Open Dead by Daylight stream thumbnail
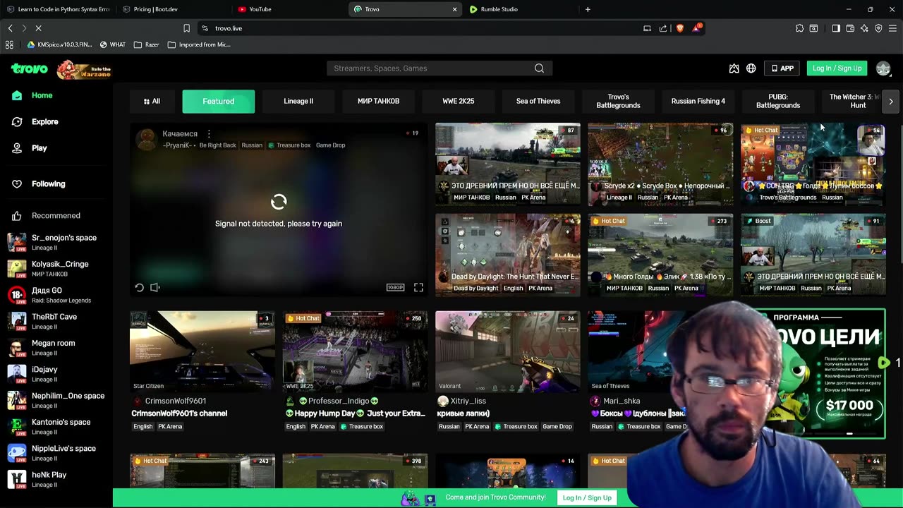Screen dimensions: 903x508 [x=508, y=254]
